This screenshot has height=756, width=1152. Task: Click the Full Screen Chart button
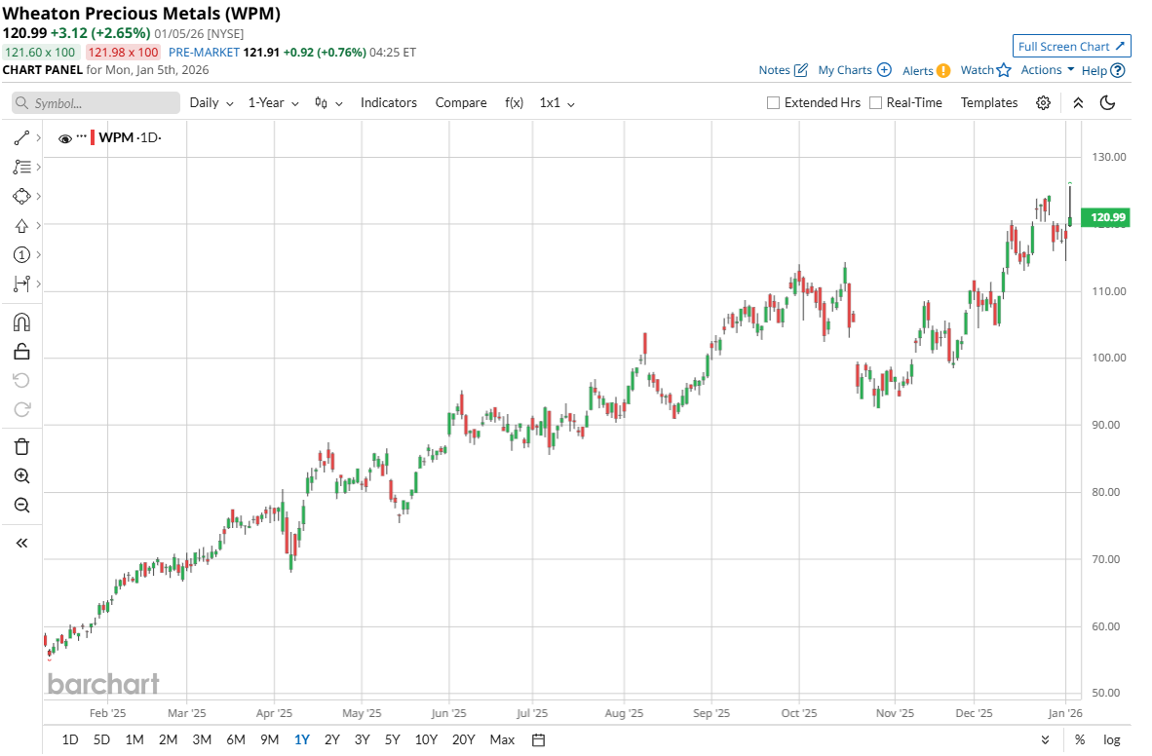pyautogui.click(x=1071, y=47)
